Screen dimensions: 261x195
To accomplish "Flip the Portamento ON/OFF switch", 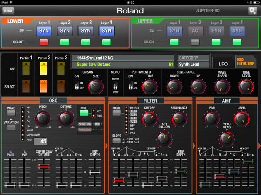I will pos(131,85).
